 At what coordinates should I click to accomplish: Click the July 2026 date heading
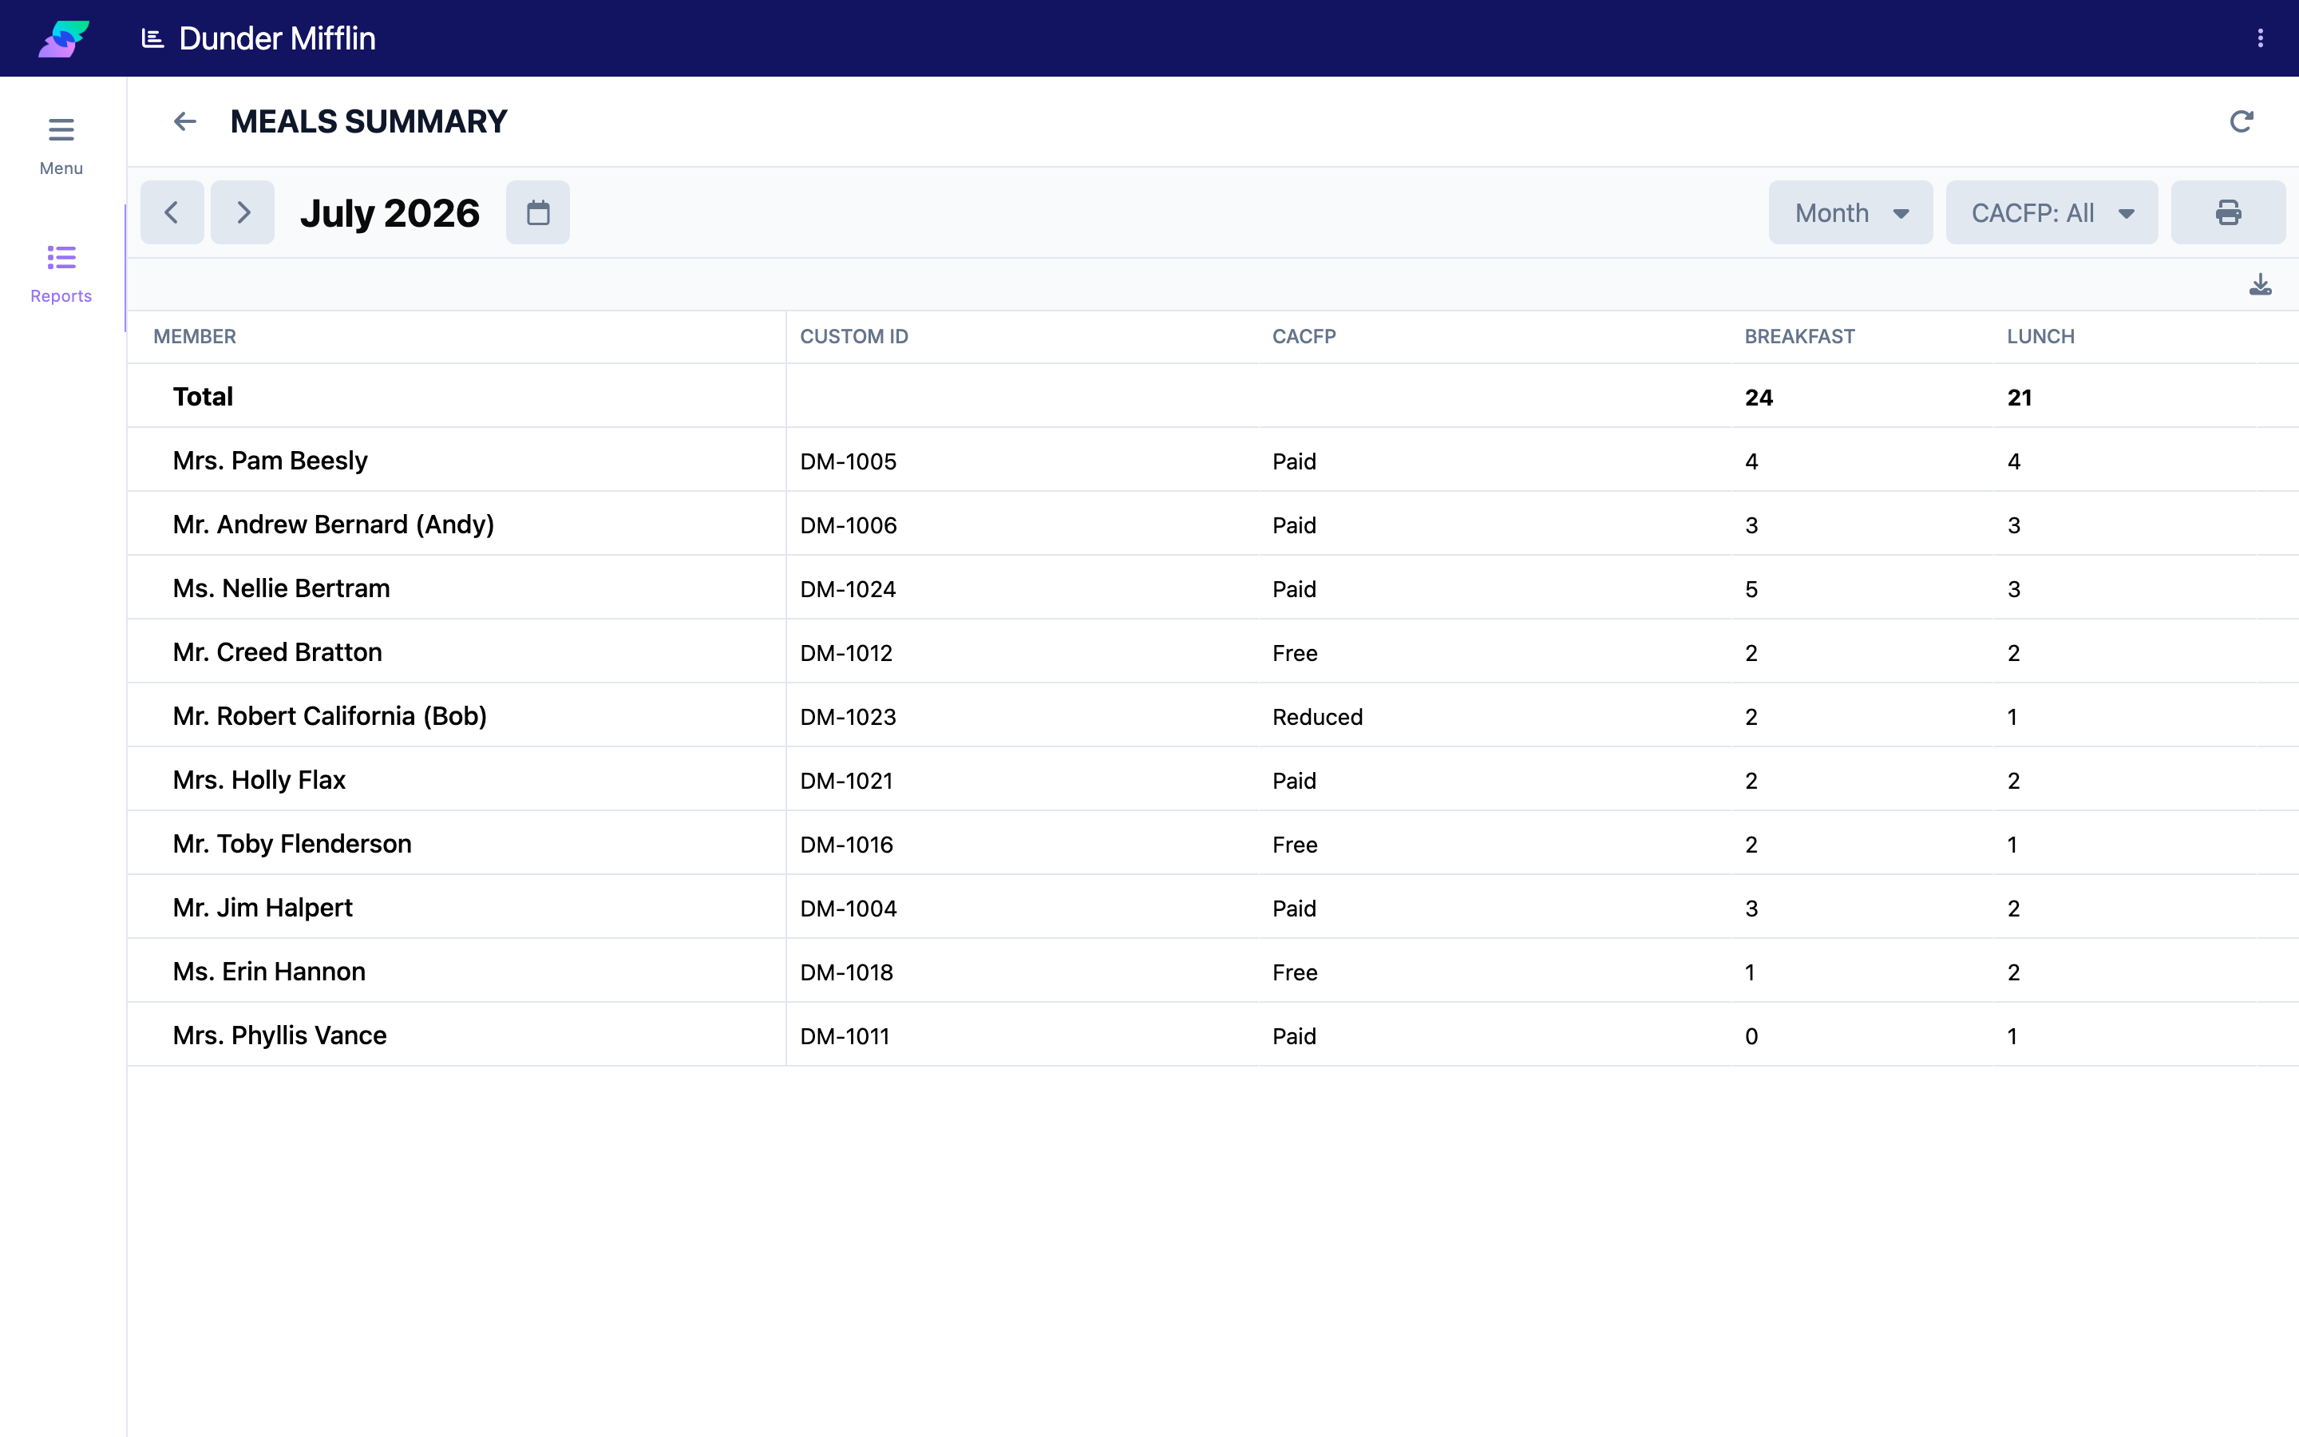tap(390, 213)
